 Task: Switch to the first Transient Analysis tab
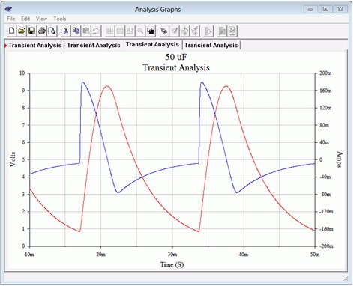click(x=34, y=45)
